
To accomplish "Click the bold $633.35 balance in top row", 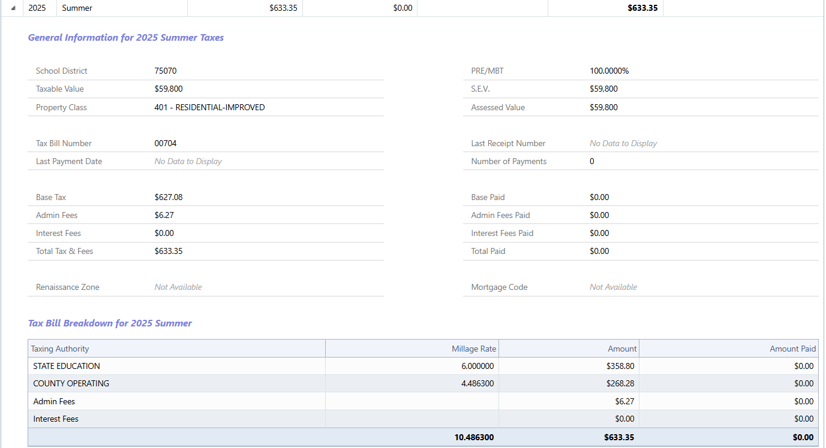I will click(x=642, y=8).
